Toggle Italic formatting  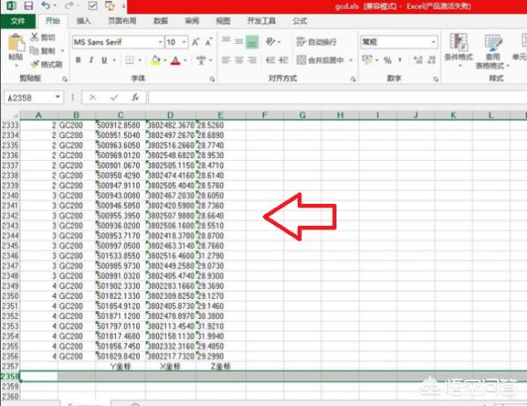click(90, 61)
